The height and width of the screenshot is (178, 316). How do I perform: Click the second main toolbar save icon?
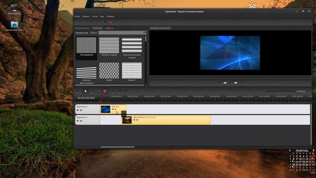84,22
